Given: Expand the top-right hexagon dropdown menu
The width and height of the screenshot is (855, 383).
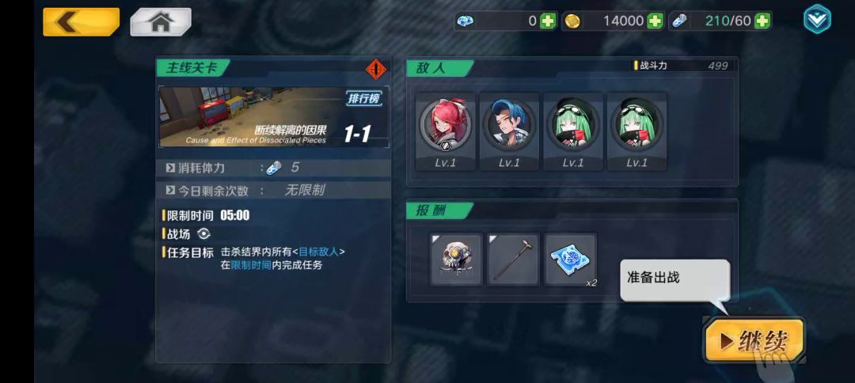Looking at the screenshot, I should tap(817, 20).
